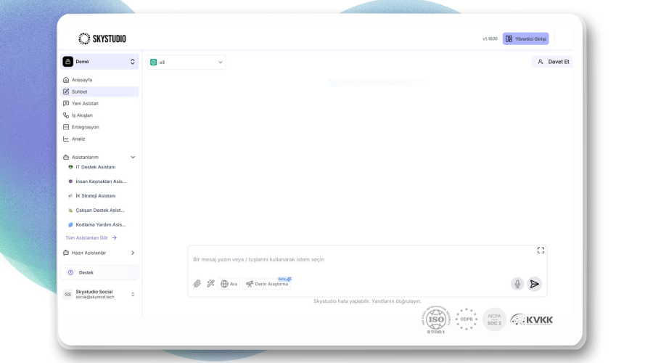Toggle the Ara web search option
653x363 pixels.
coord(229,284)
